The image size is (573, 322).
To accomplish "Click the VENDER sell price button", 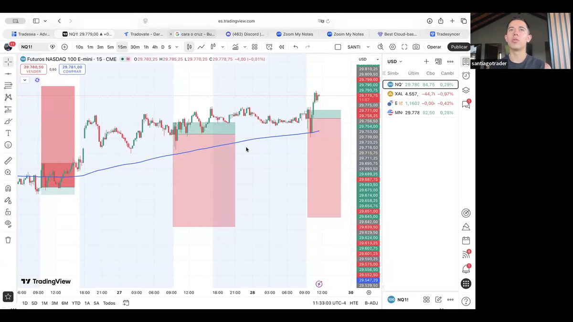I will (33, 69).
